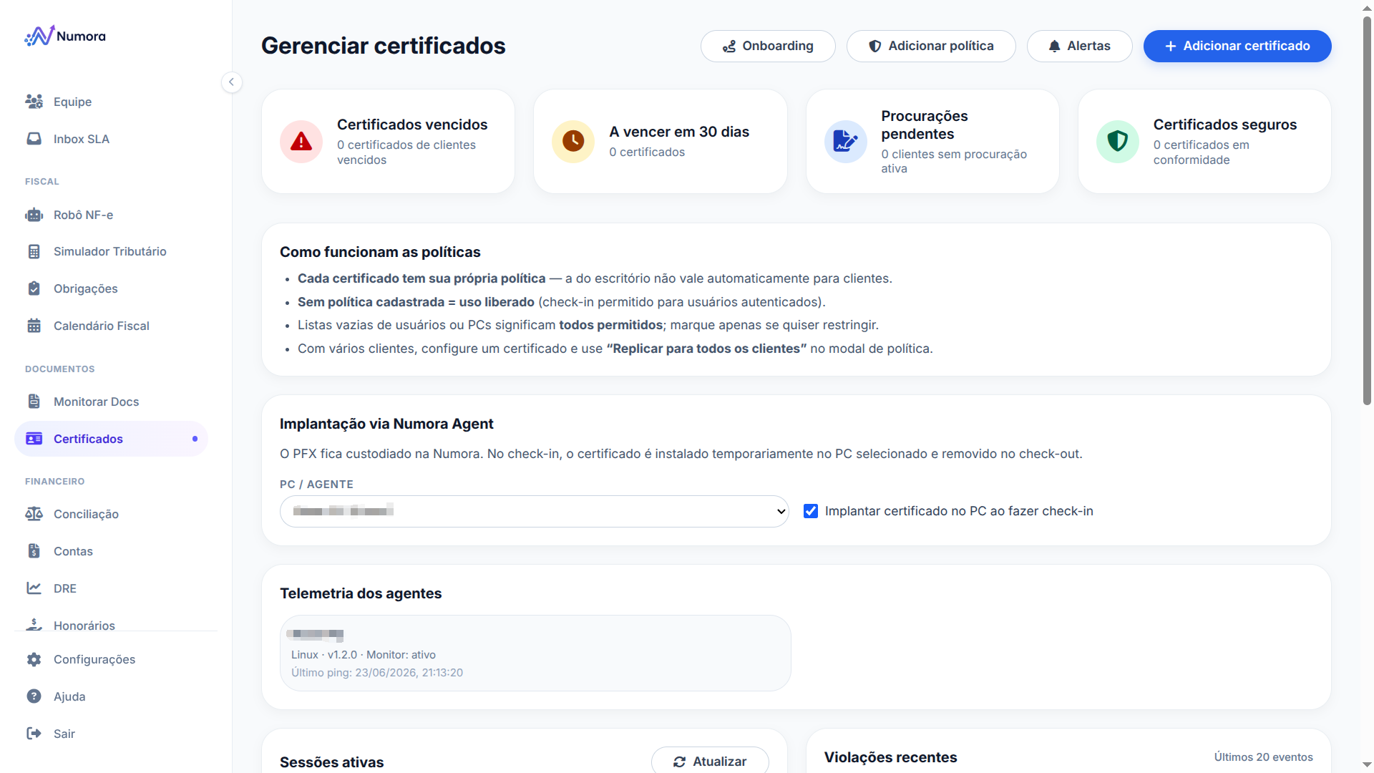
Task: Uncheck Implantar certificado no PC ao fazer check-in
Action: pos(810,511)
